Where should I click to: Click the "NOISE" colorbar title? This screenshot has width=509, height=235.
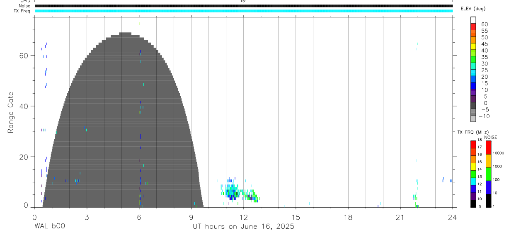490,137
